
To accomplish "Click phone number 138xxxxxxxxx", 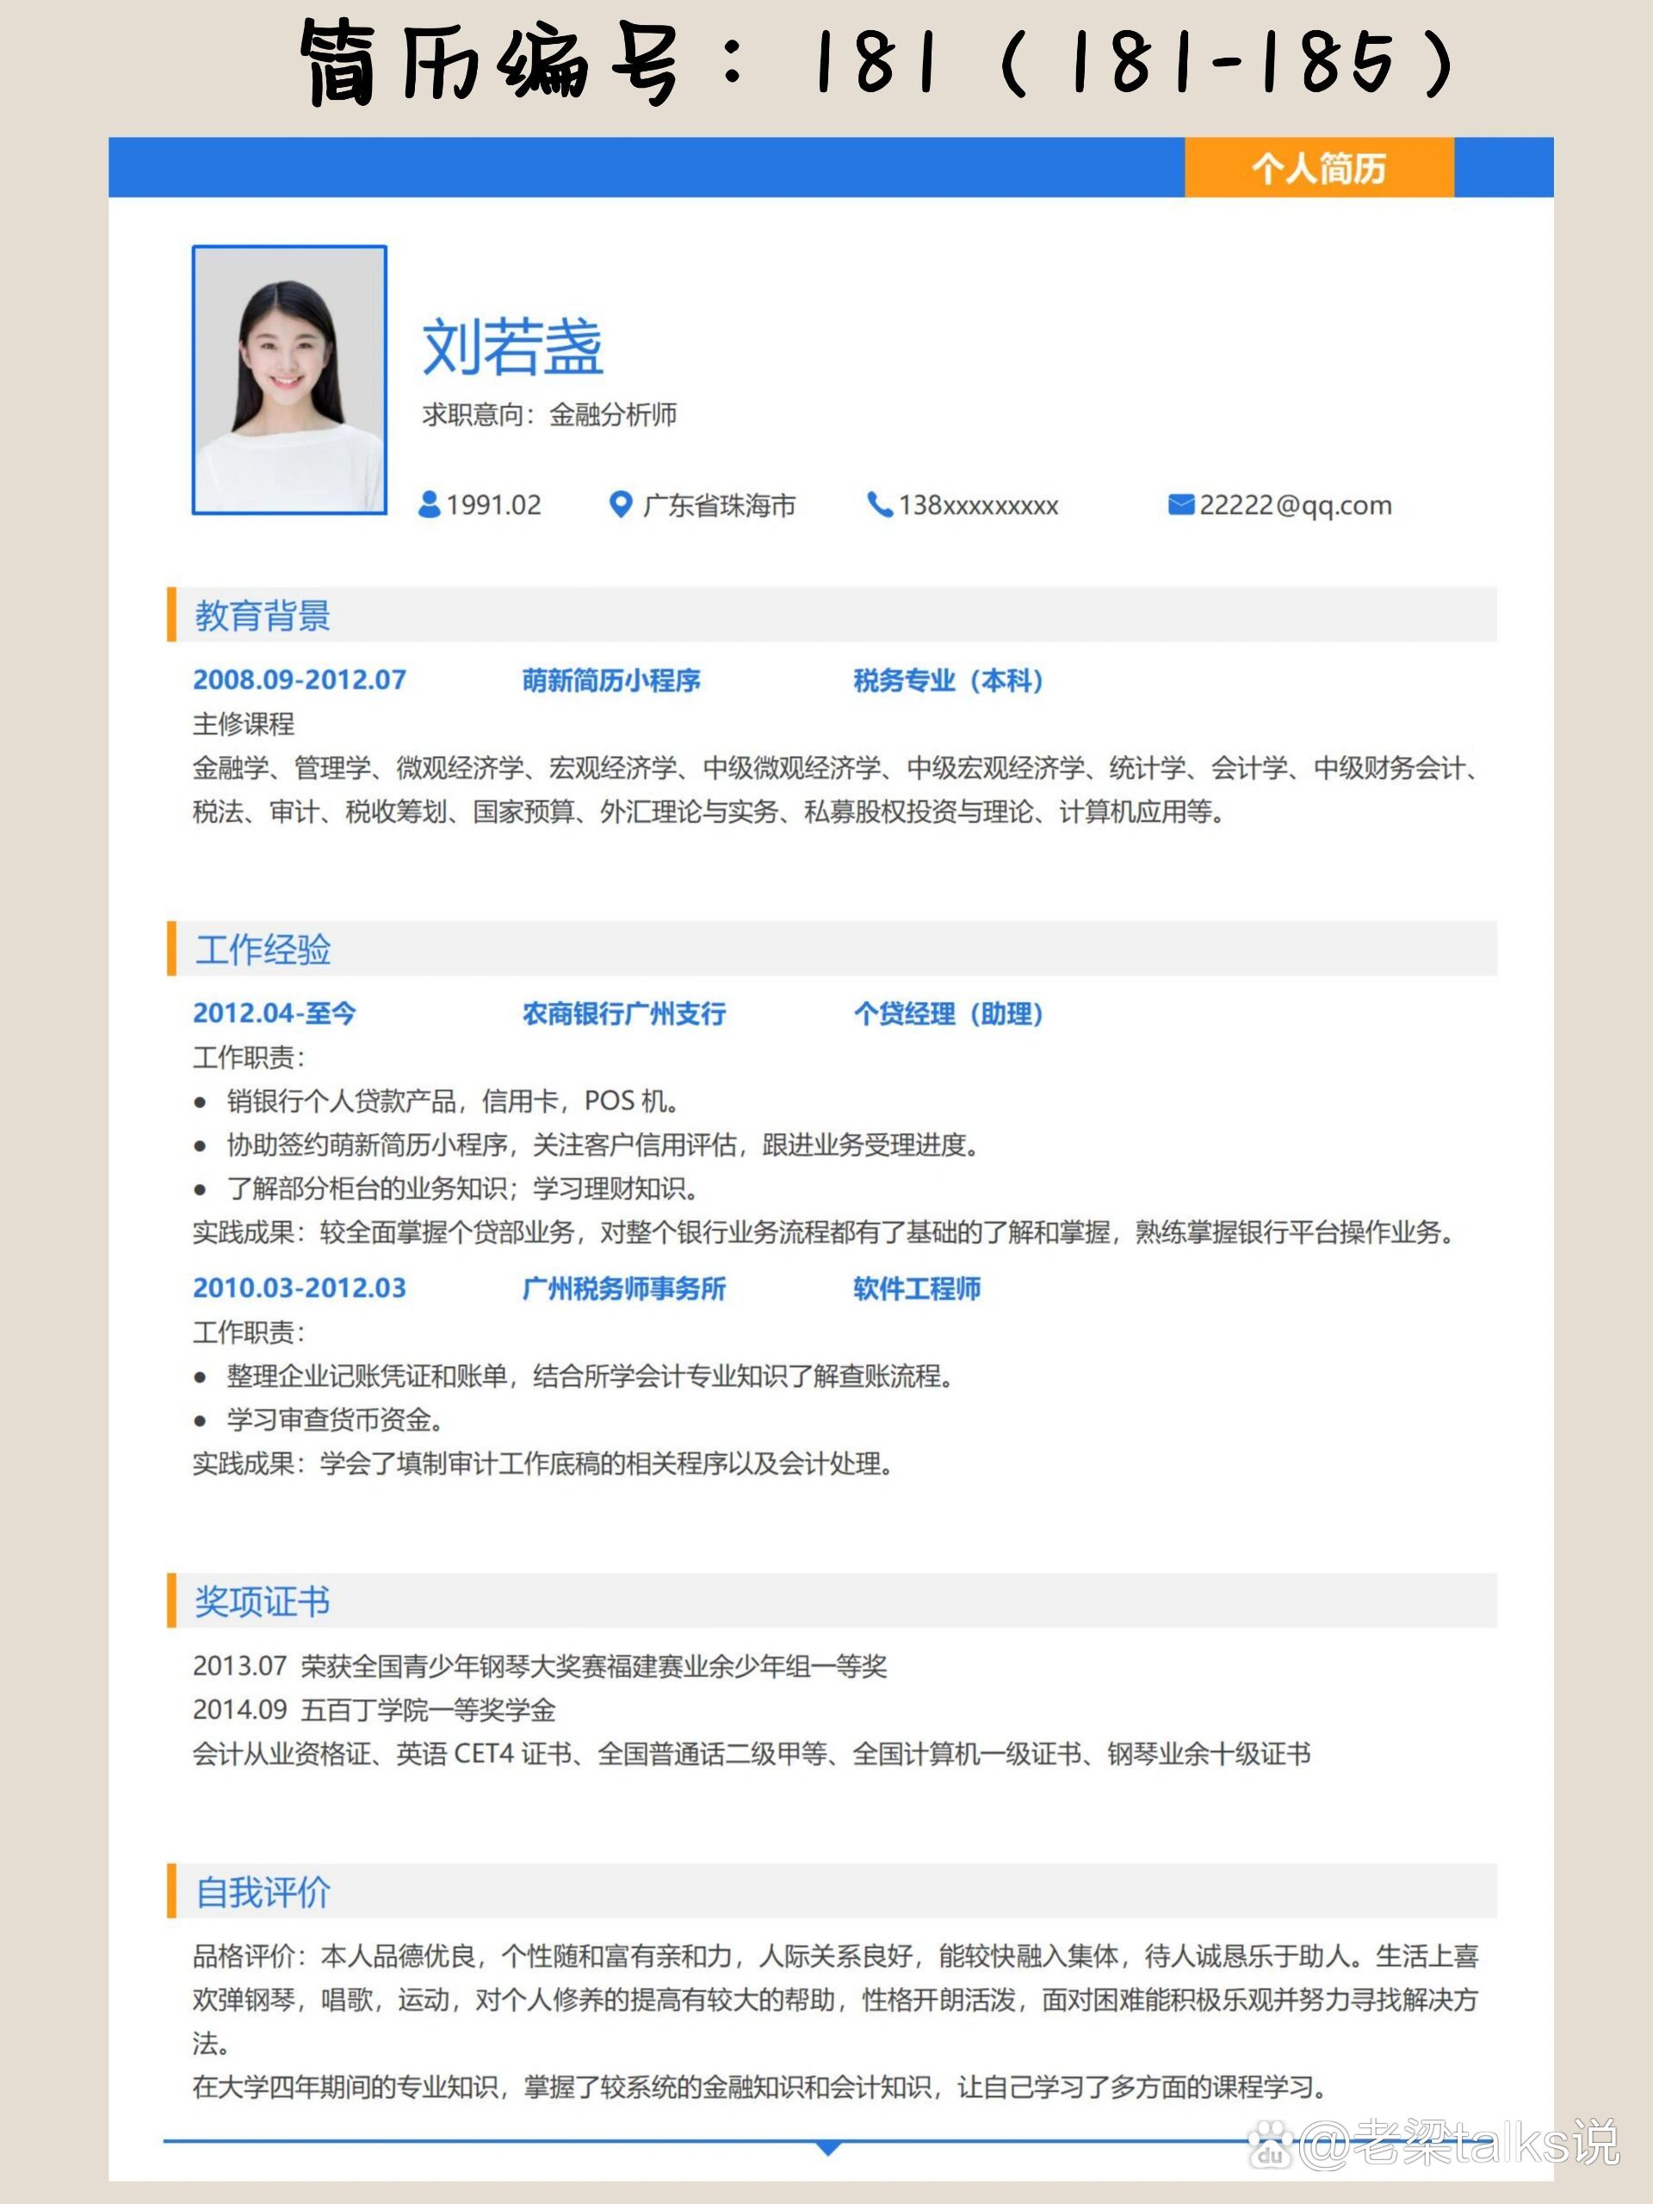I will pos(977,505).
